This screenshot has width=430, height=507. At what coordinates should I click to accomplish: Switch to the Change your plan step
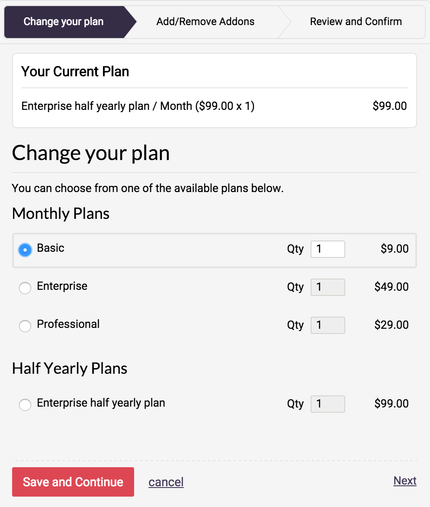[64, 22]
